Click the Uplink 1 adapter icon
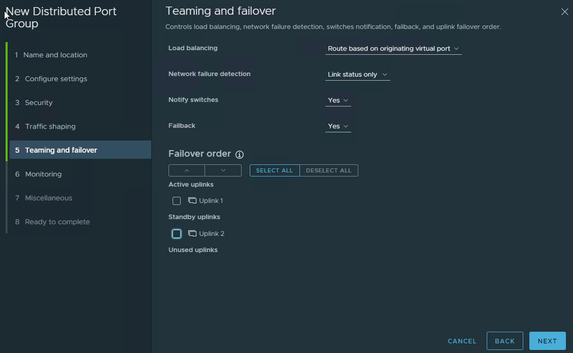This screenshot has width=573, height=353. click(192, 201)
